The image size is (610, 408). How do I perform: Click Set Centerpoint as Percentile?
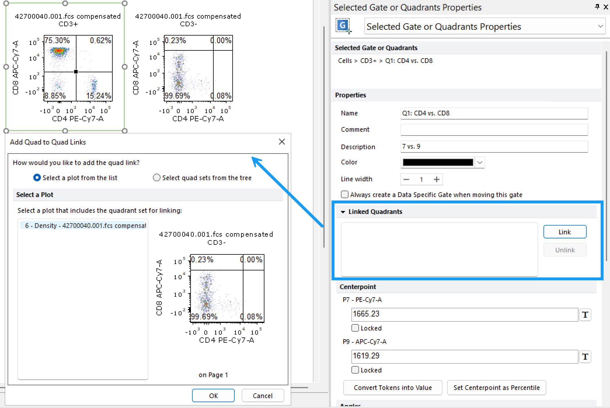[496, 388]
